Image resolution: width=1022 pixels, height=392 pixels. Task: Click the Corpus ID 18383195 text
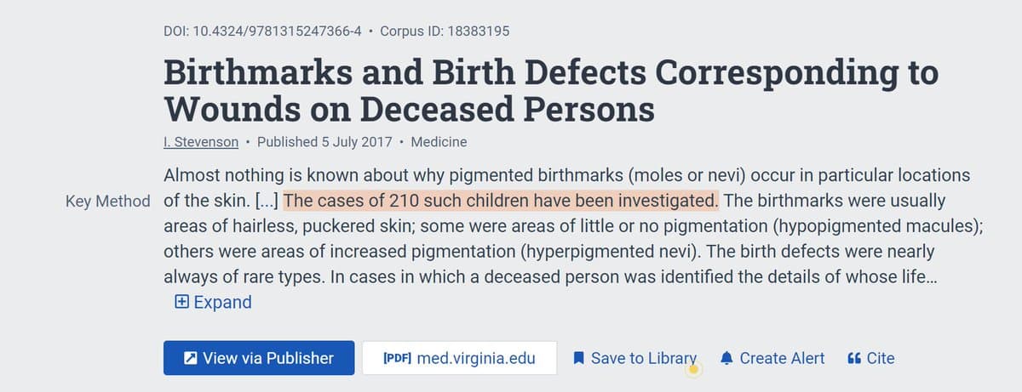(x=445, y=31)
